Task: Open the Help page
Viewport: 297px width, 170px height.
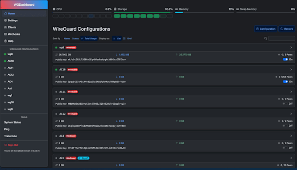Action: [x=24, y=41]
